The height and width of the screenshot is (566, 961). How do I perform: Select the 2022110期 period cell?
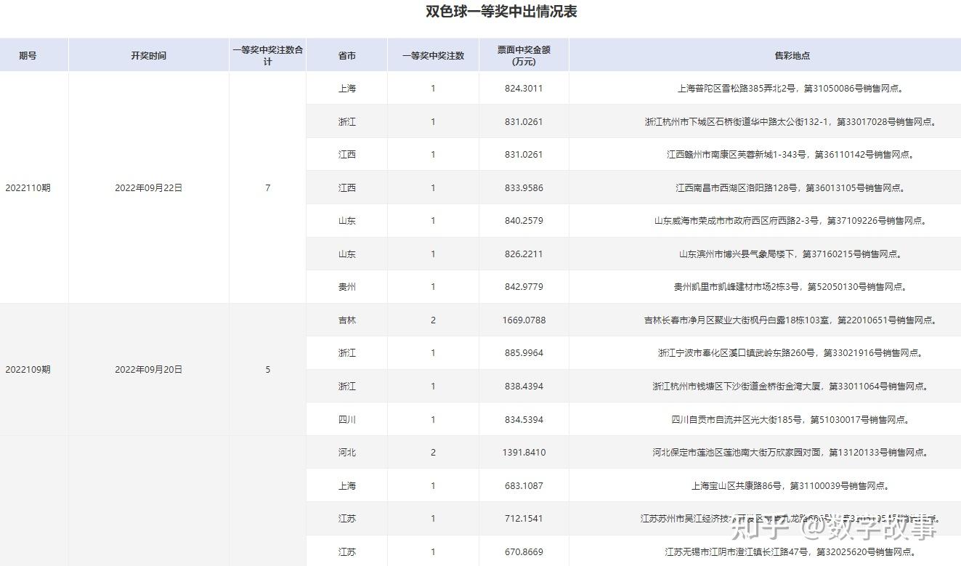(30, 187)
